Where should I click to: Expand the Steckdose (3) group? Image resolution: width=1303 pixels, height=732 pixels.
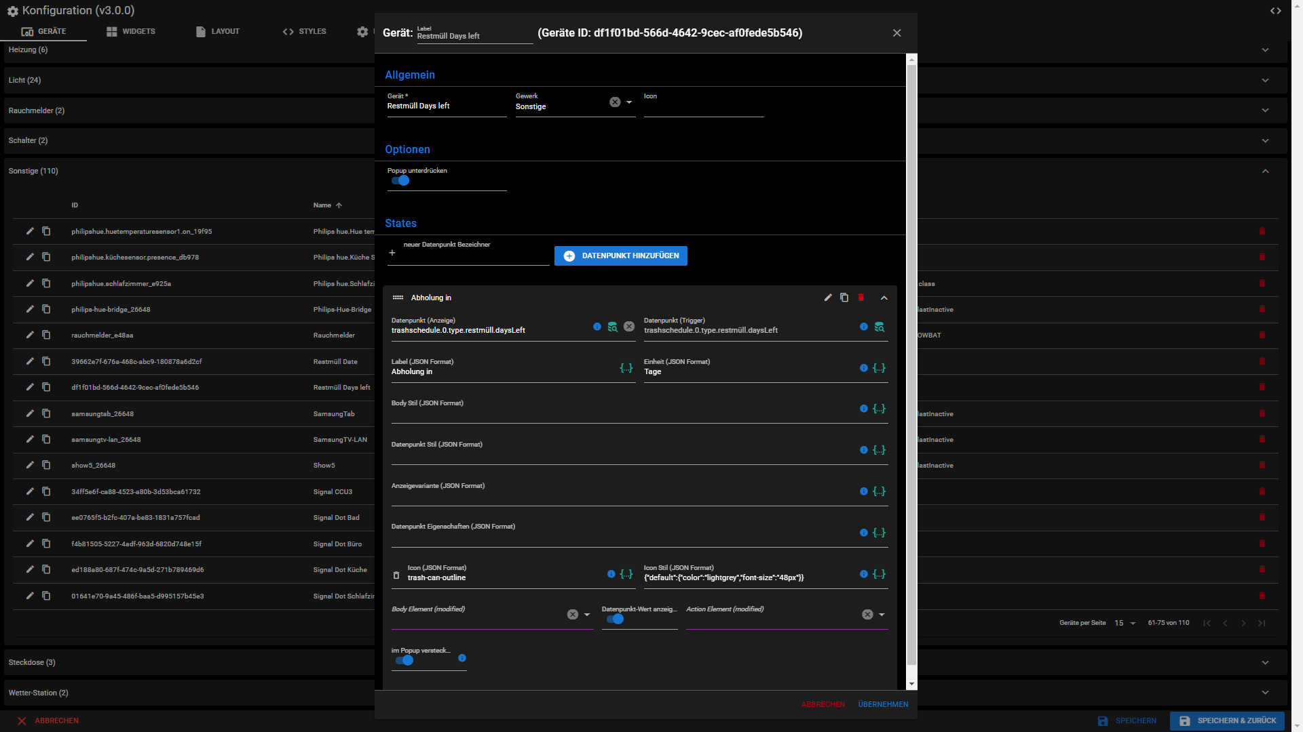(1266, 663)
